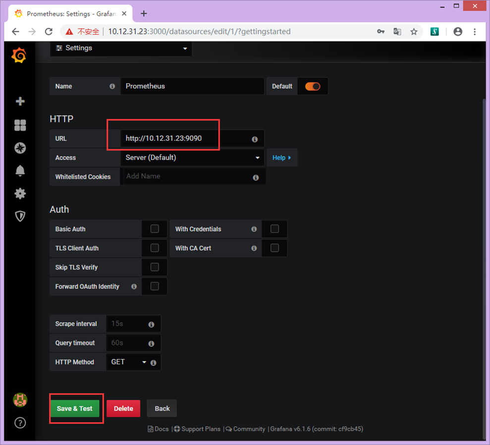Close the Prometheus Settings browser tab
Image resolution: width=490 pixels, height=445 pixels.
124,13
